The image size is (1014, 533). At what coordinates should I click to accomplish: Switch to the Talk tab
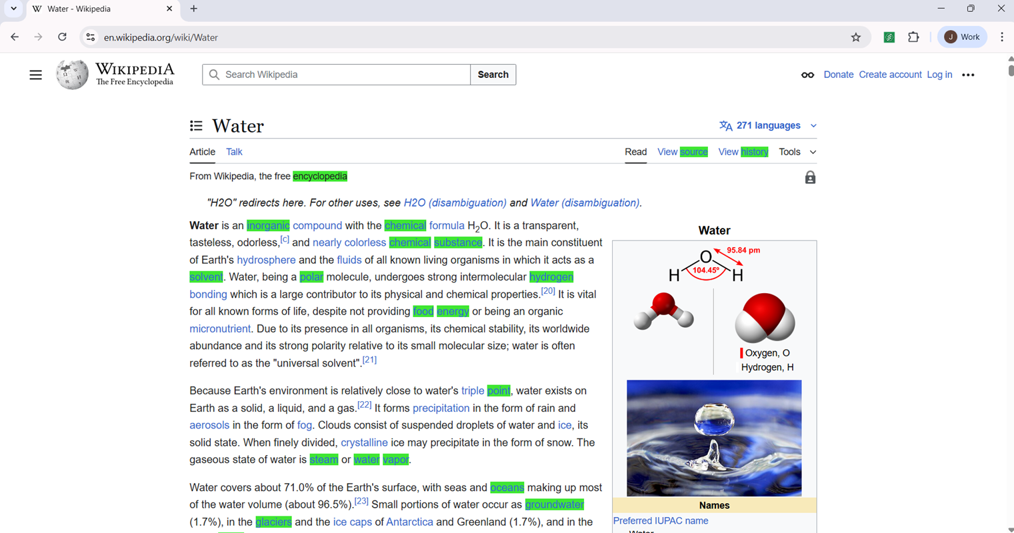[234, 152]
